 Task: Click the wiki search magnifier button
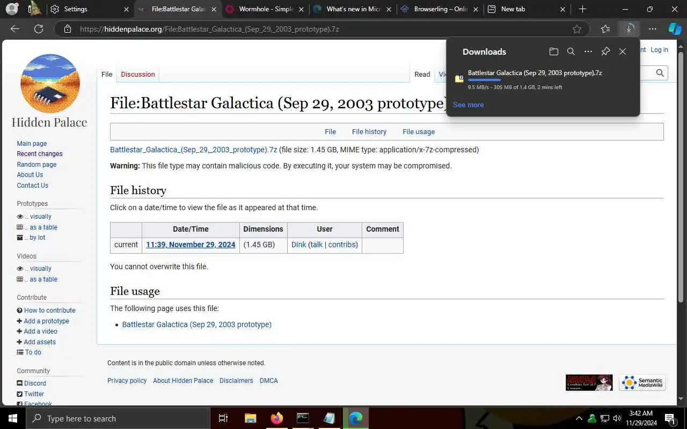tap(660, 73)
